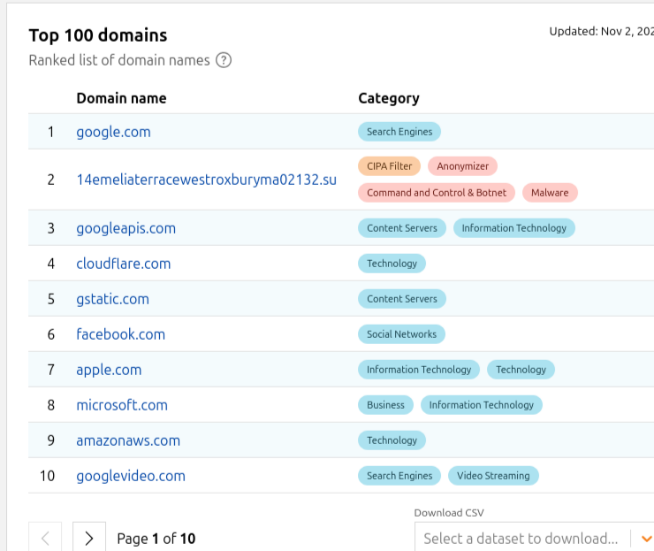Go to next page arrow
This screenshot has width=654, height=551.
[x=88, y=538]
